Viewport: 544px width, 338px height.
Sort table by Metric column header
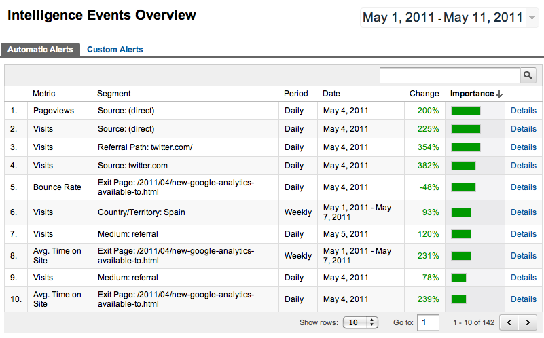coord(44,94)
